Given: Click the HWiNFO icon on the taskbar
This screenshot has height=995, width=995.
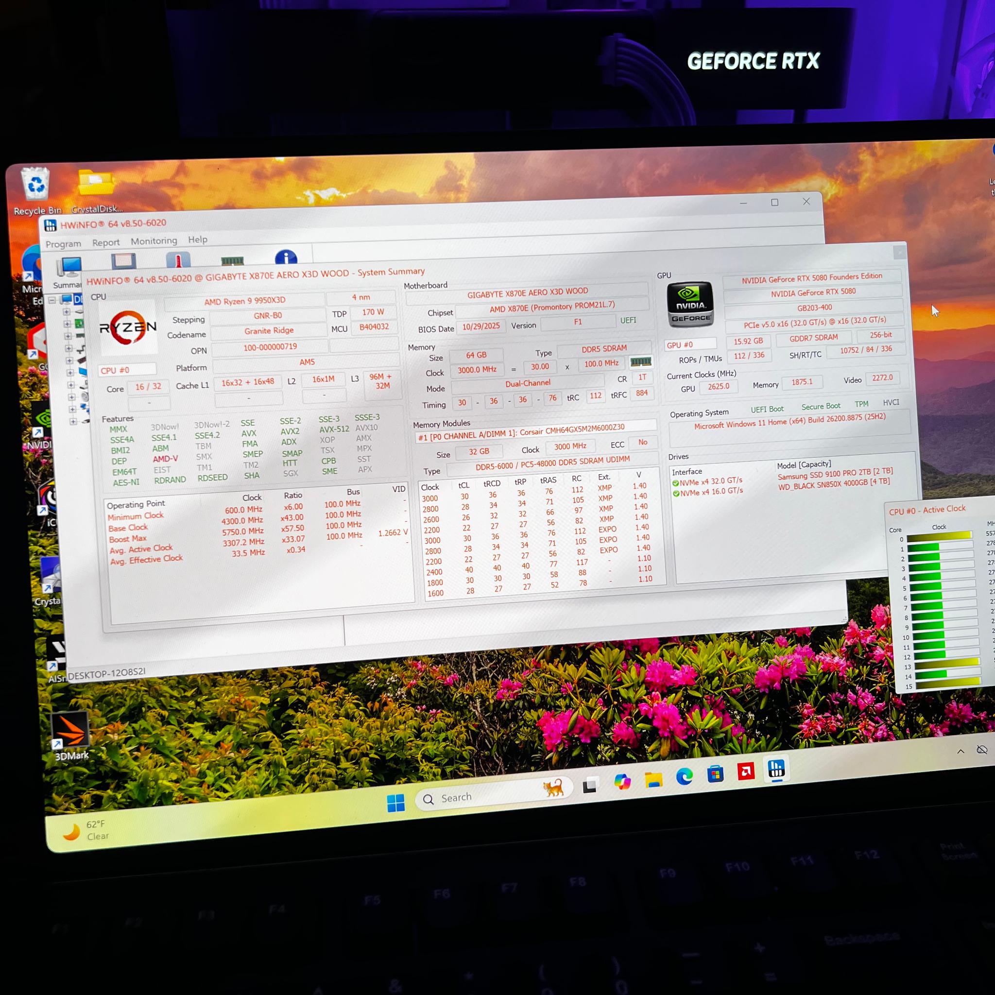Looking at the screenshot, I should pos(777,769).
